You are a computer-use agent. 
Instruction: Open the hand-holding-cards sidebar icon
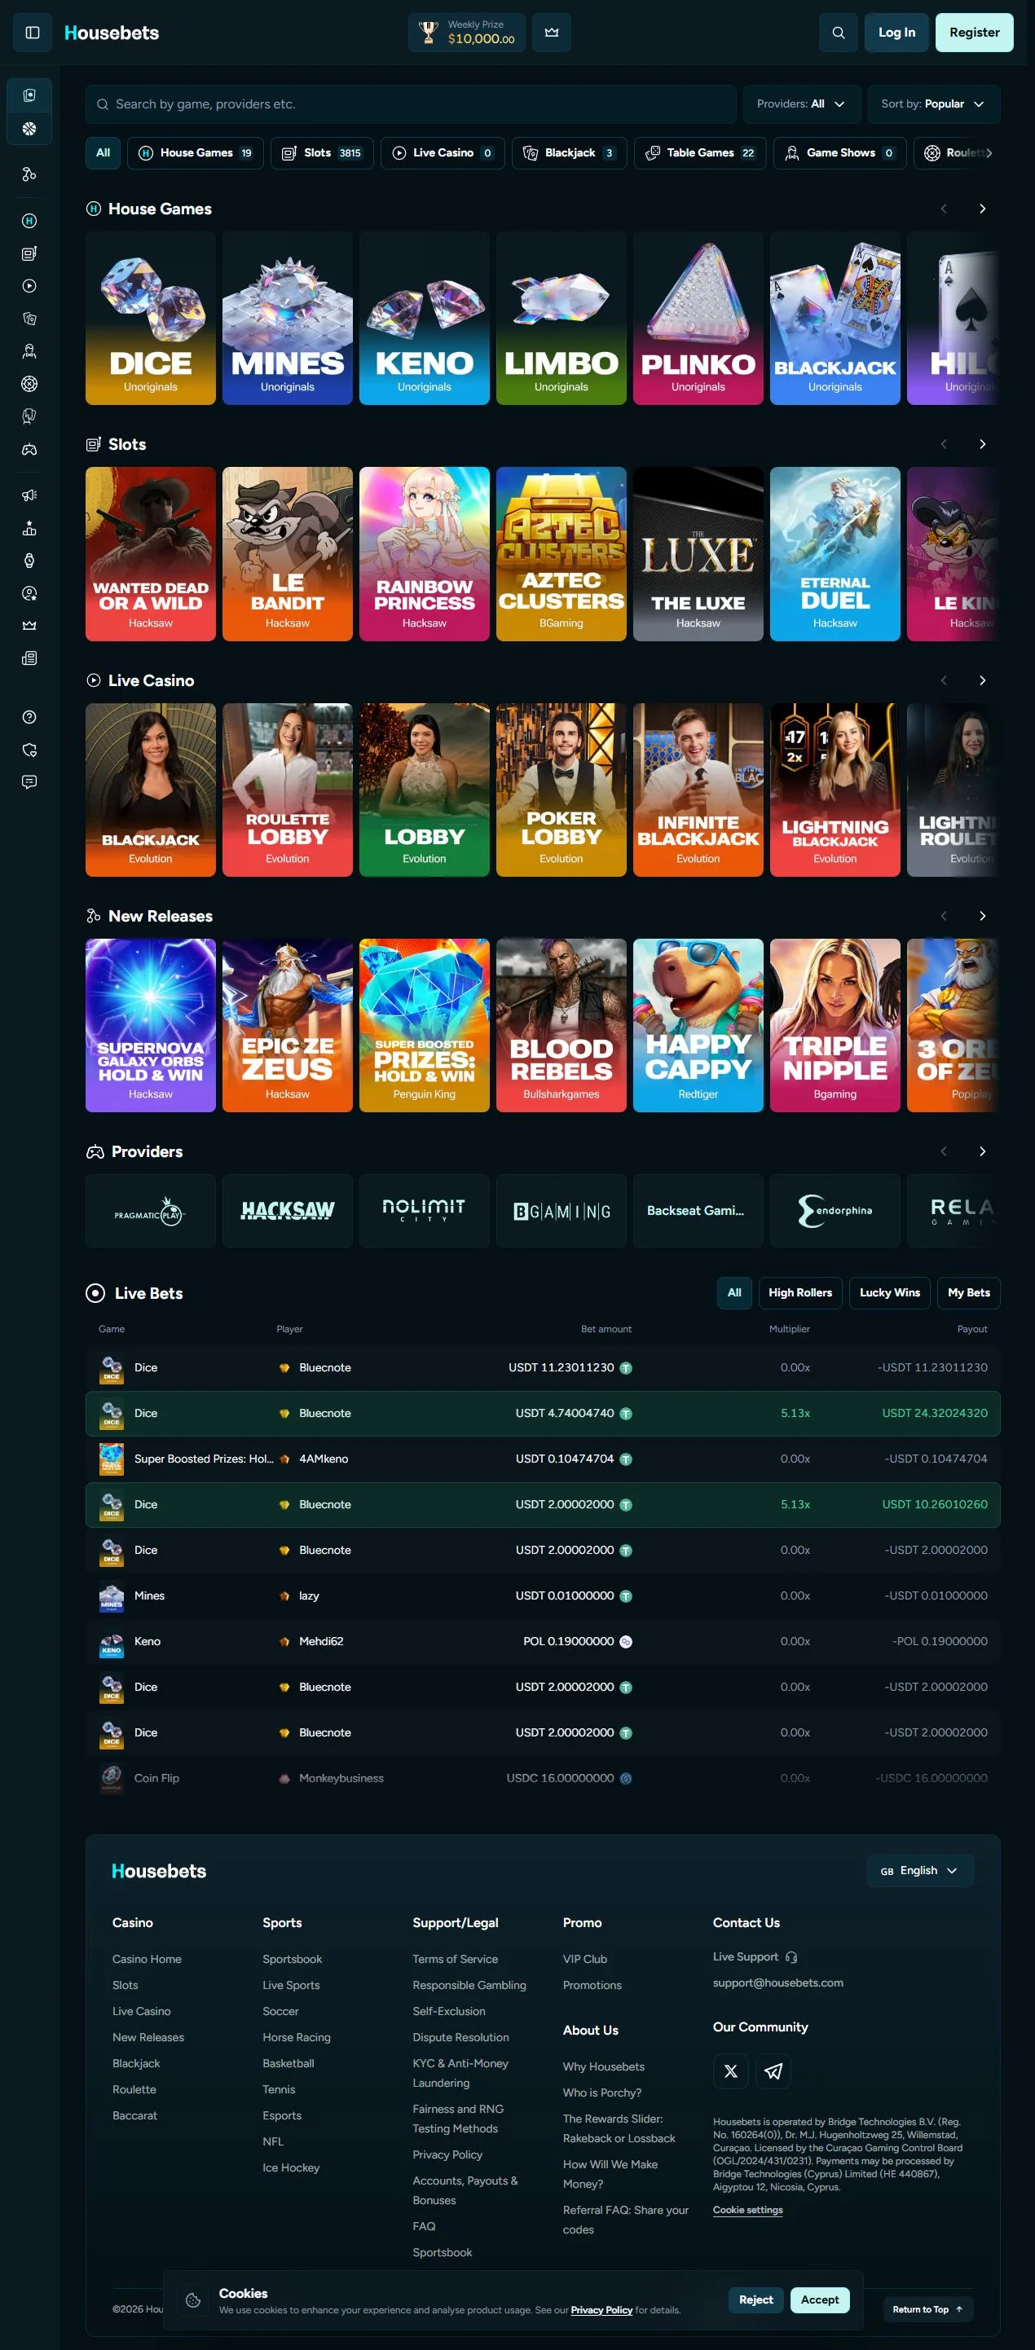[29, 416]
